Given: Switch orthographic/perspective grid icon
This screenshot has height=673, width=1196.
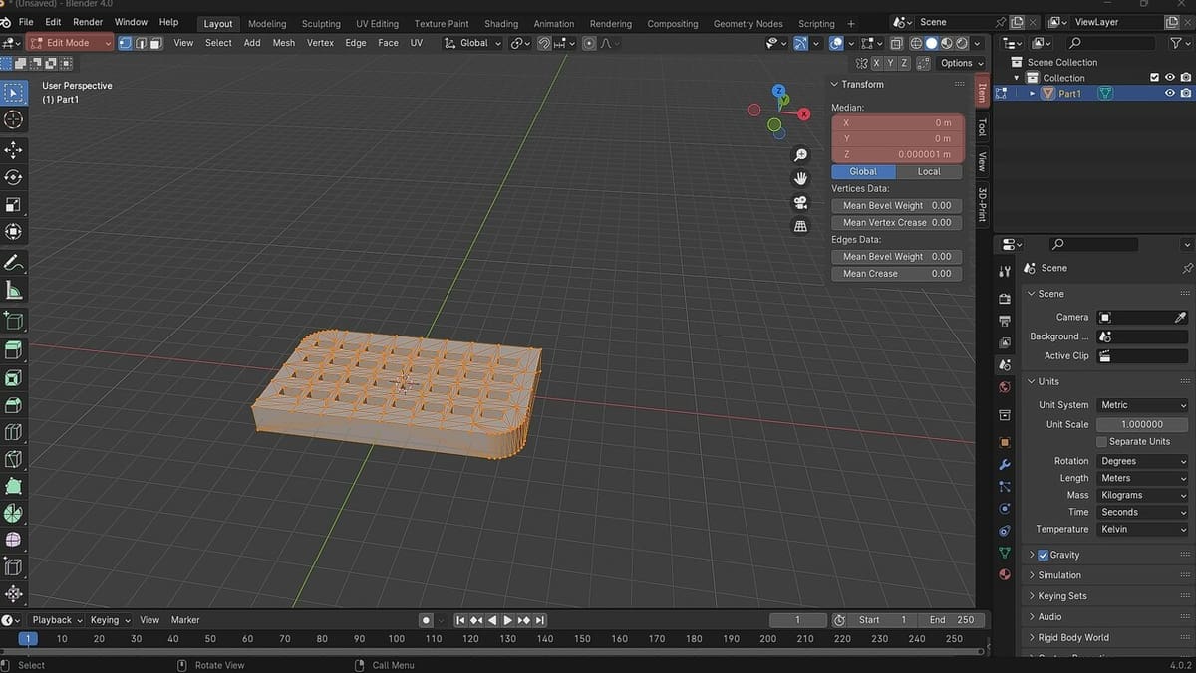Looking at the screenshot, I should click(x=800, y=226).
